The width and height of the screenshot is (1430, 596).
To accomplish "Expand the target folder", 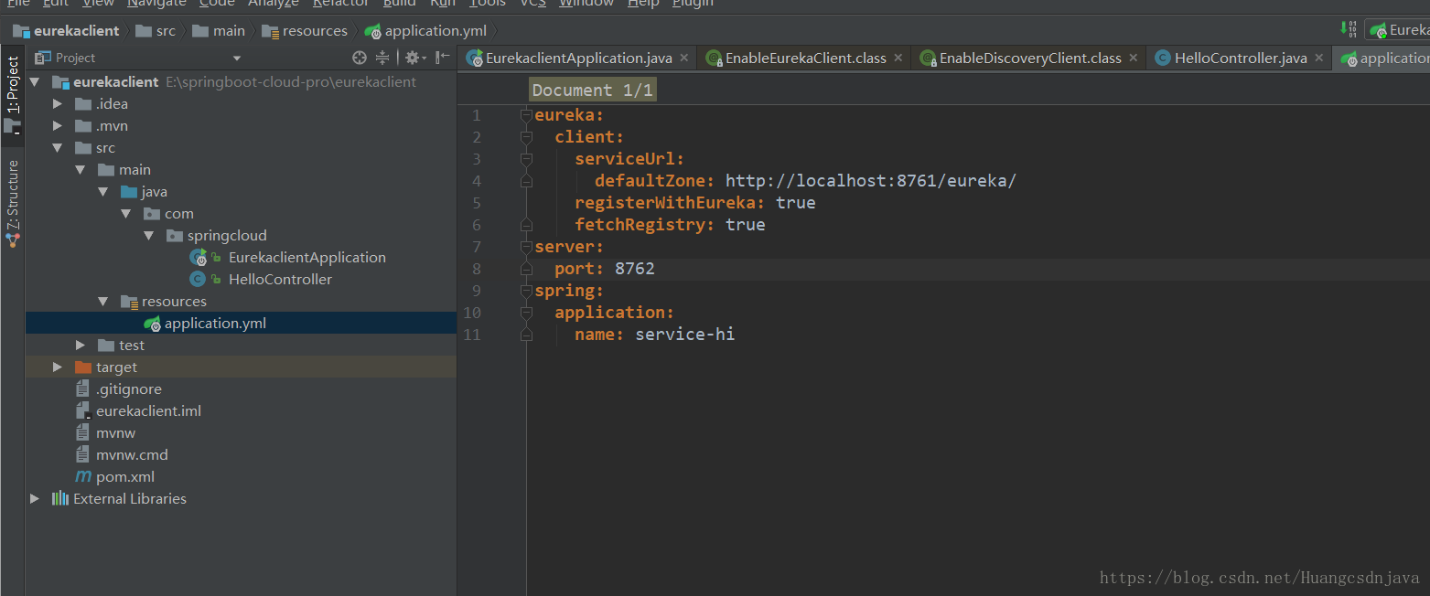I will 58,367.
